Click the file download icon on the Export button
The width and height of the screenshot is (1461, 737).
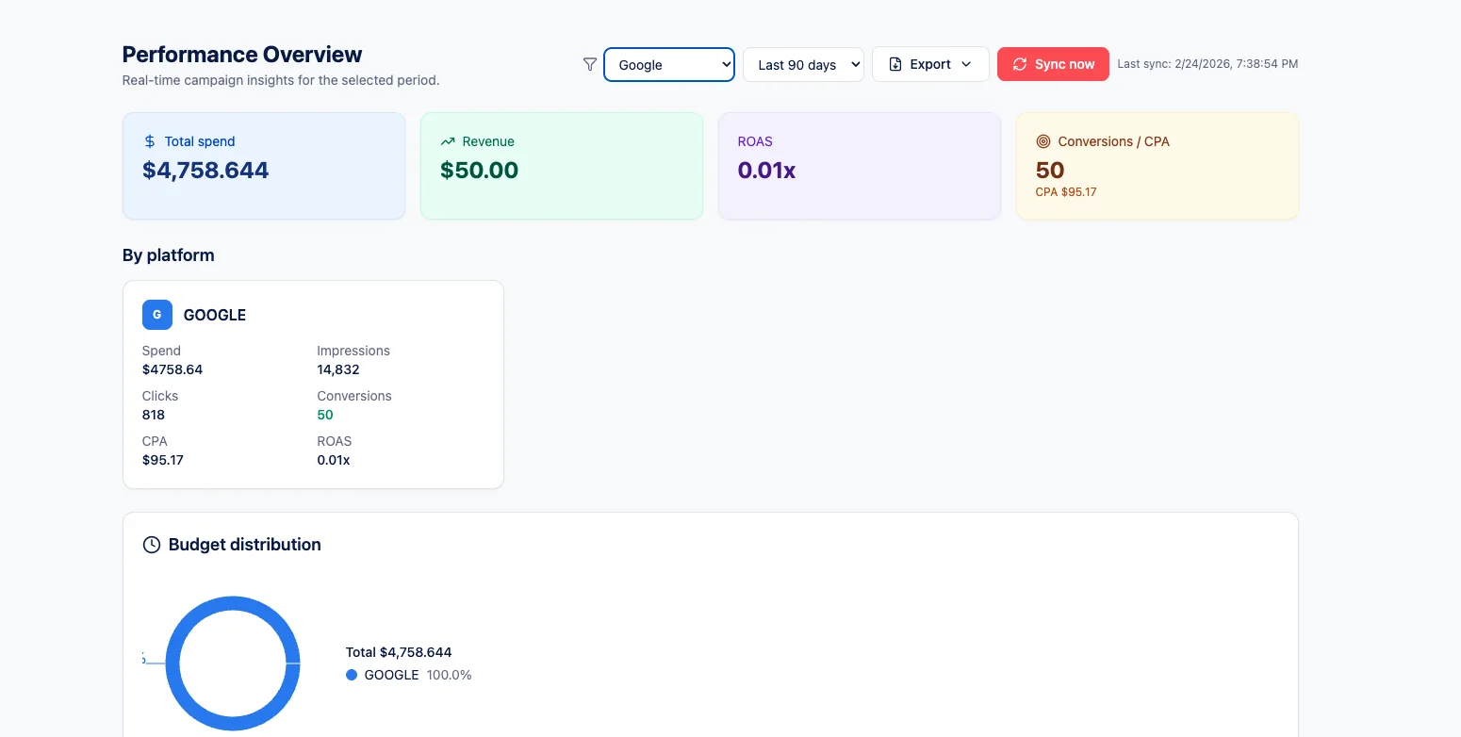[x=895, y=64]
